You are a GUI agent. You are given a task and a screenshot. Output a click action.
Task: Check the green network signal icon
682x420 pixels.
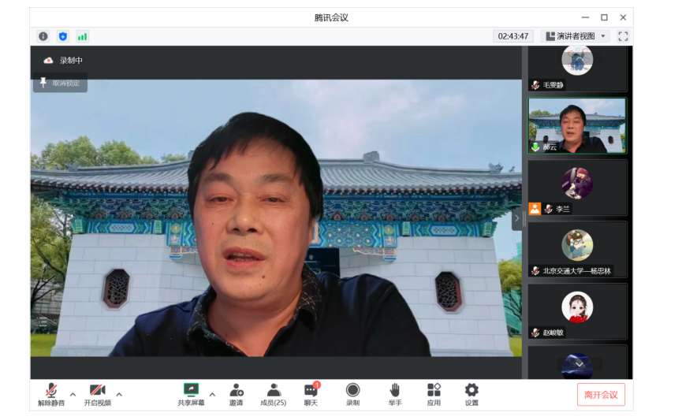83,36
